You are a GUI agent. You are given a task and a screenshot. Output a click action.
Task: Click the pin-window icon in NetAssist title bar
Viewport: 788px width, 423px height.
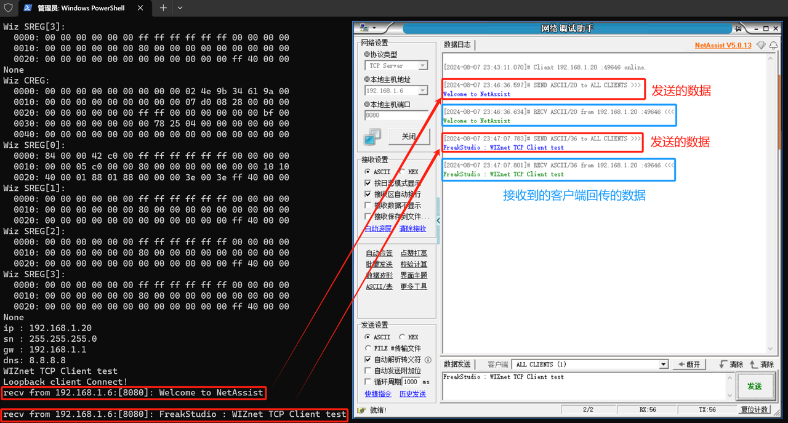tap(738, 28)
